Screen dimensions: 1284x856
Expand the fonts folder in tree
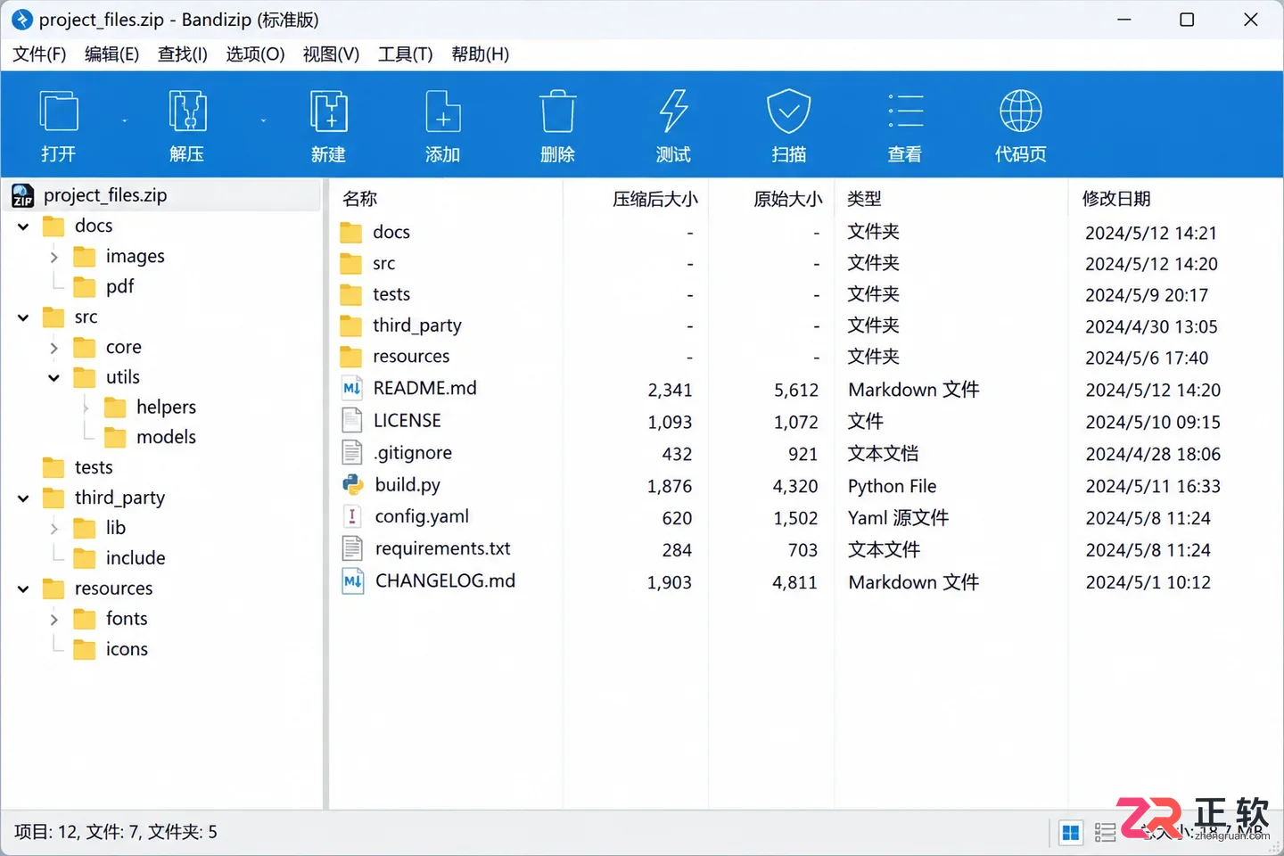coord(53,620)
